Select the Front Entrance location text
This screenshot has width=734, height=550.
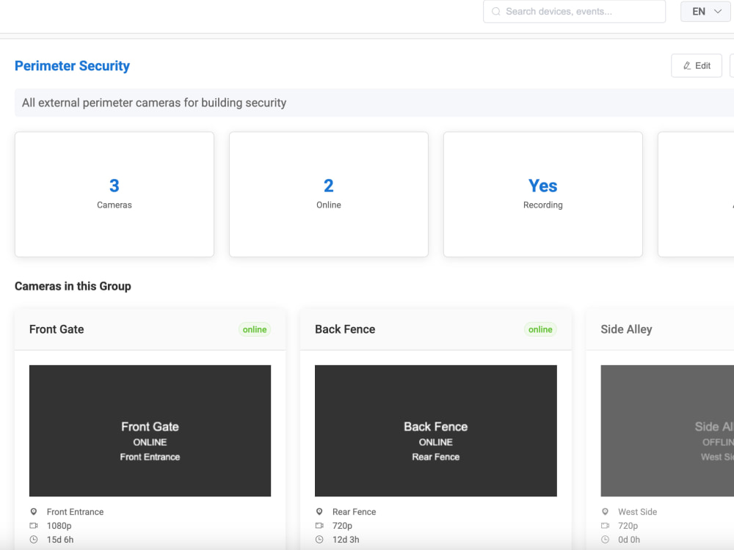click(75, 512)
